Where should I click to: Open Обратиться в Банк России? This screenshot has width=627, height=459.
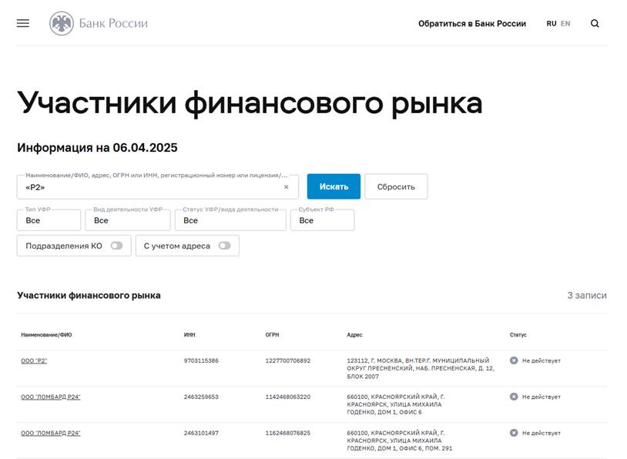click(x=472, y=24)
